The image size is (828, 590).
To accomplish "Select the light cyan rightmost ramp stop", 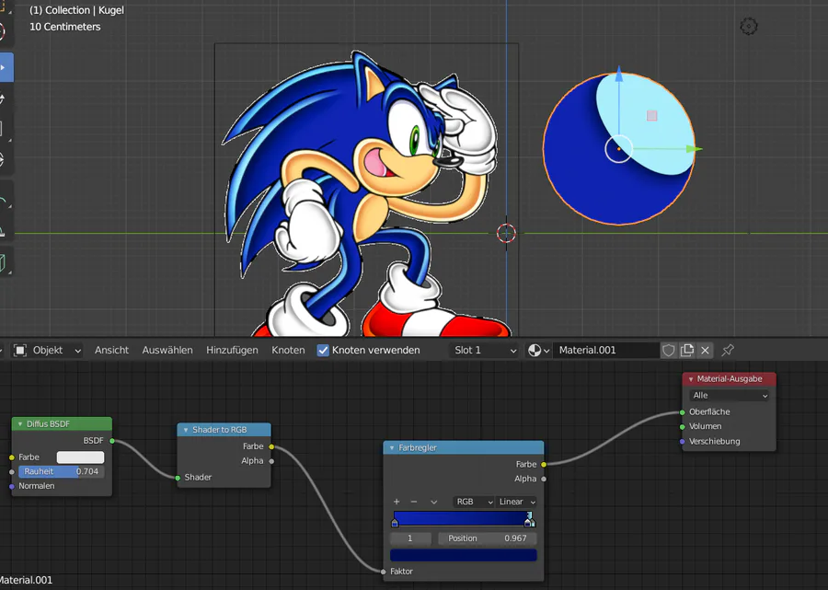I will 533,523.
